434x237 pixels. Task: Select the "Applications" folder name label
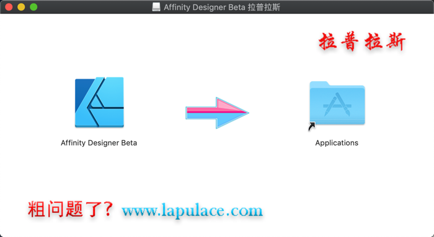337,143
